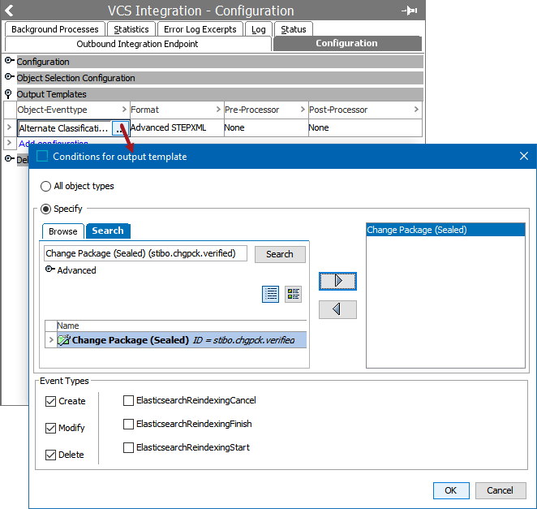Select the All object types radio button
Viewport: 537px width, 509px height.
(46, 186)
